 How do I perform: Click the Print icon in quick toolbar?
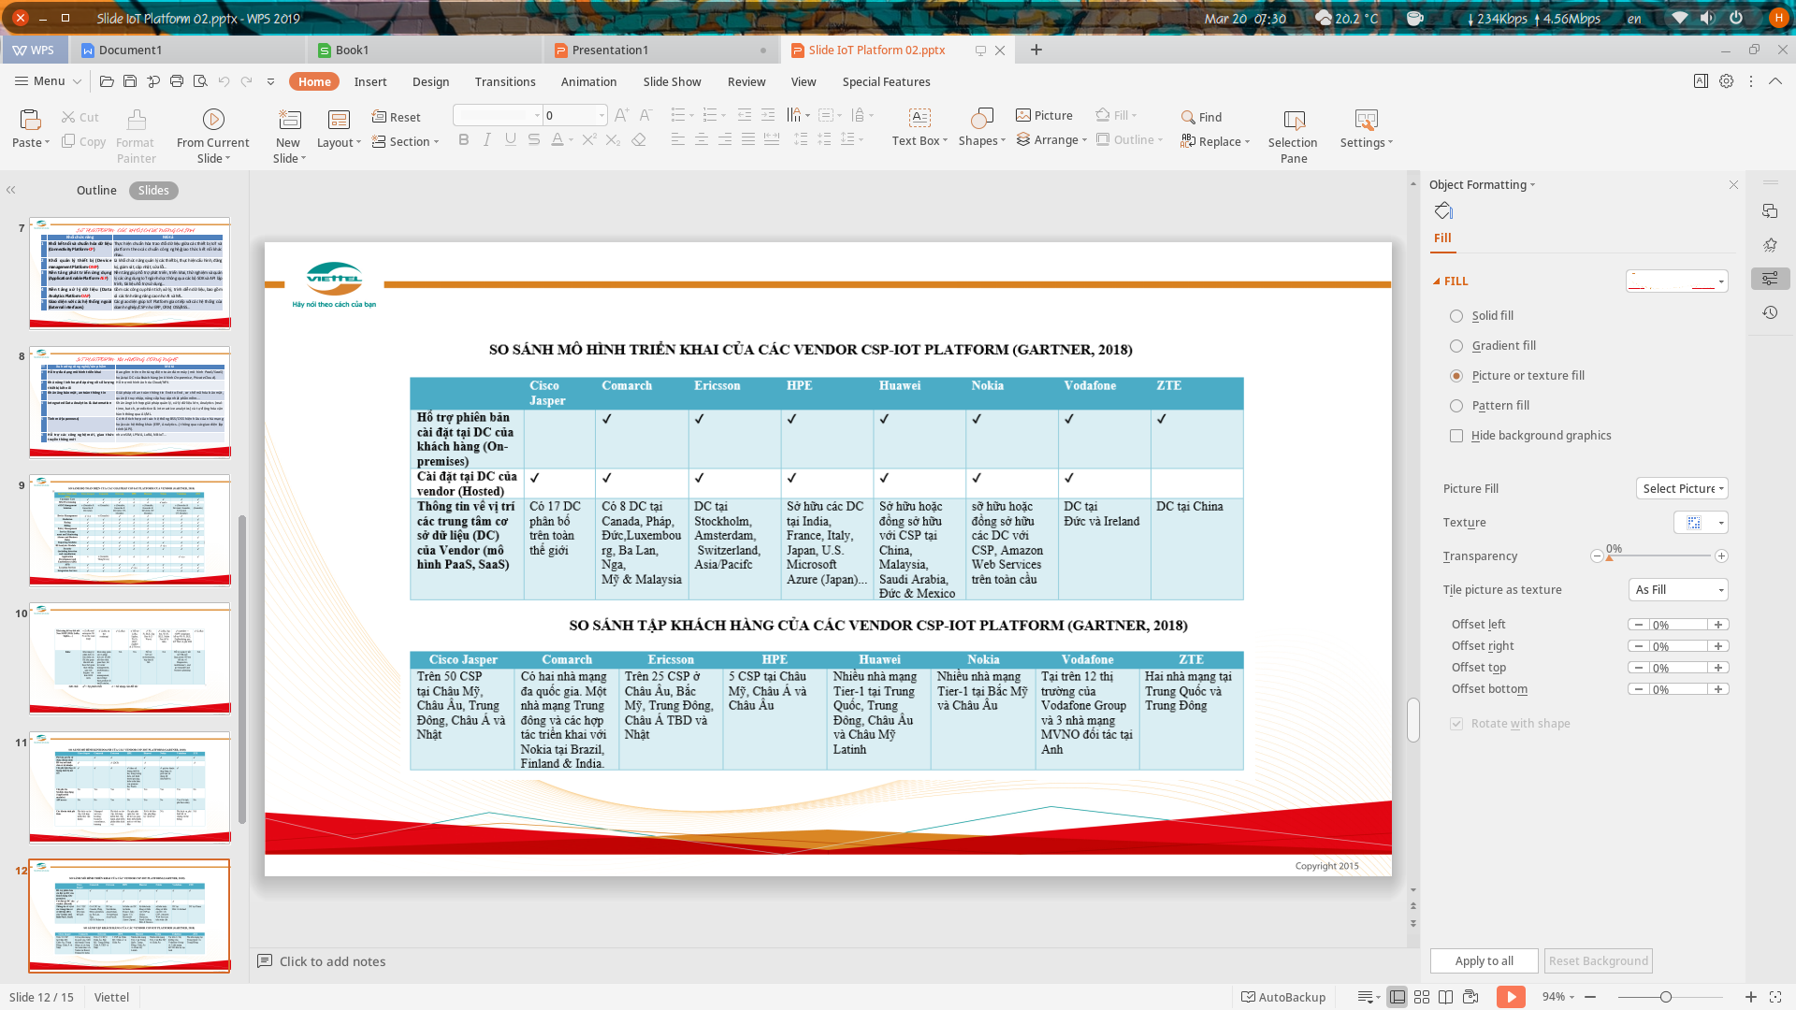177,81
